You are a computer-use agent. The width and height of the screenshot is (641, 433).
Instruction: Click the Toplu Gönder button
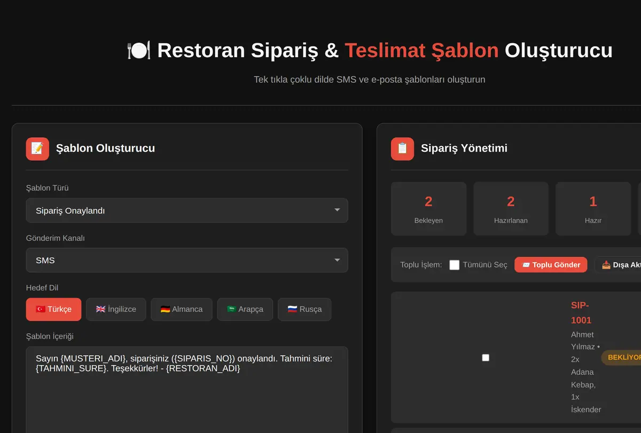click(x=551, y=265)
